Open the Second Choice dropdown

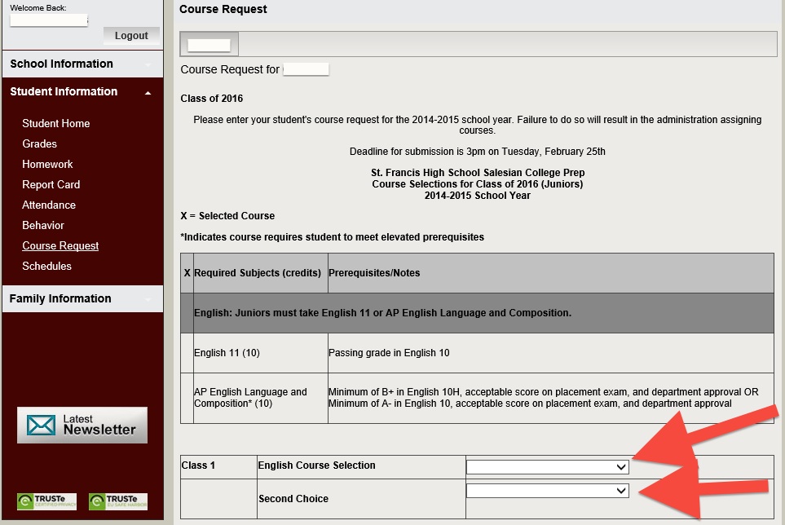547,491
